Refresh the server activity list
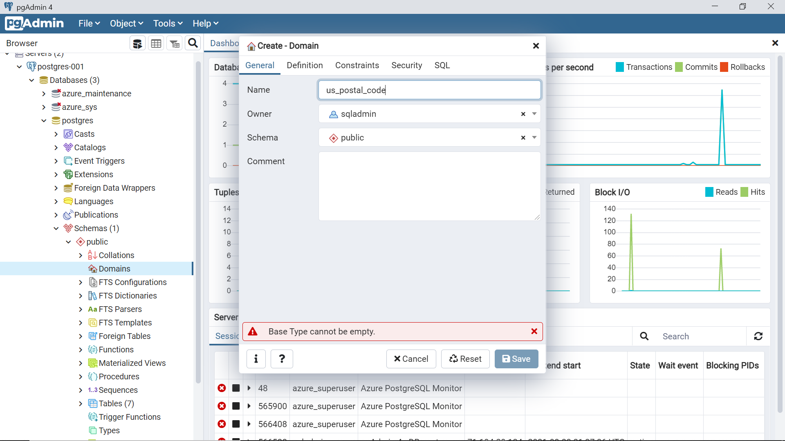 click(x=758, y=336)
